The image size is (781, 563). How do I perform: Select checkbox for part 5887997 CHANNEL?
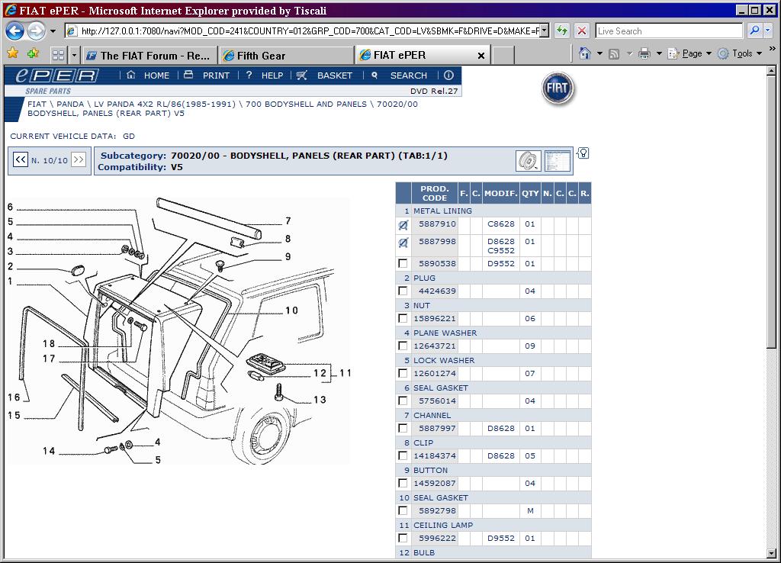403,429
